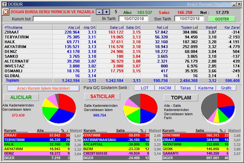The width and height of the screenshot is (244, 163).
Task: Click pink CREDITSUISSE sellers row
Action: coord(116,153)
